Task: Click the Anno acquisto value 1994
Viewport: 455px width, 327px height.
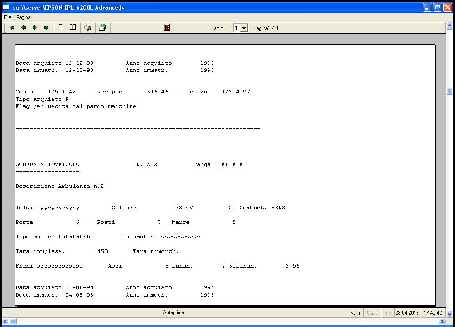Action: (x=207, y=287)
